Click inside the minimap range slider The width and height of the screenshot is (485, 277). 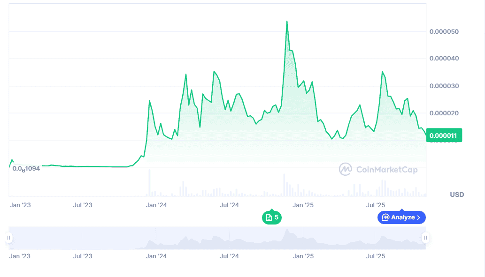point(216,238)
